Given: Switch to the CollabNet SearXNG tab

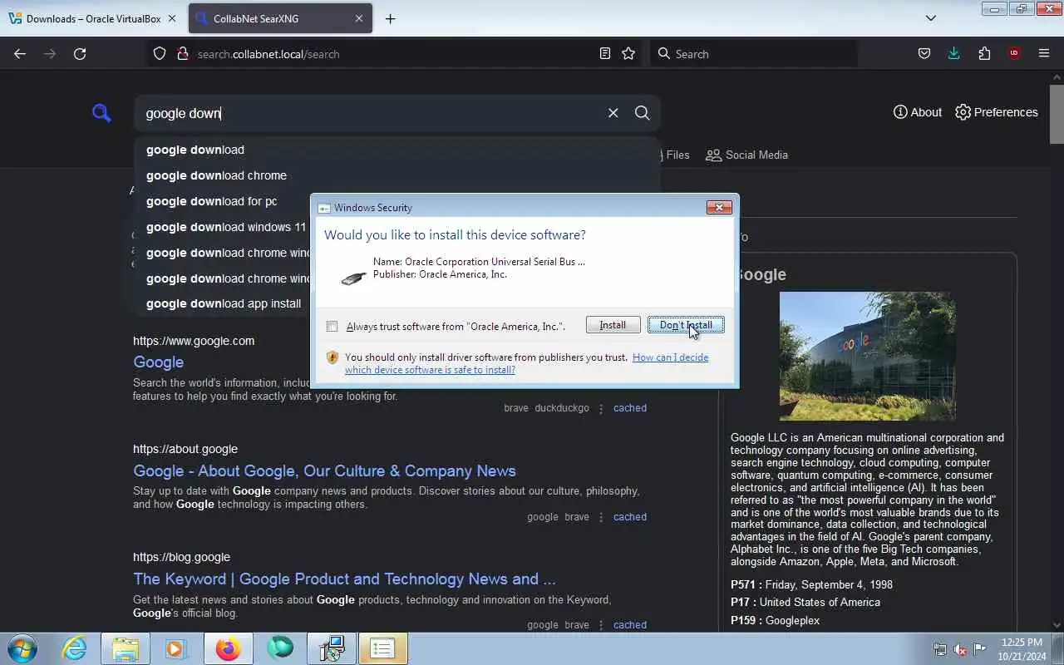Looking at the screenshot, I should tap(278, 18).
